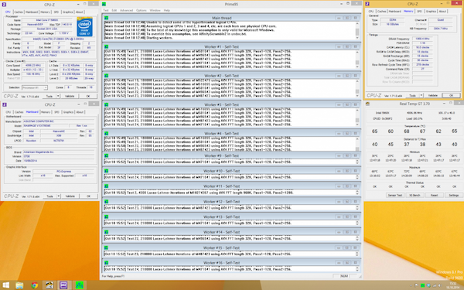Click the CPU-Z icon in the Mainboard window title bar
The width and height of the screenshot is (464, 290).
point(4,104)
